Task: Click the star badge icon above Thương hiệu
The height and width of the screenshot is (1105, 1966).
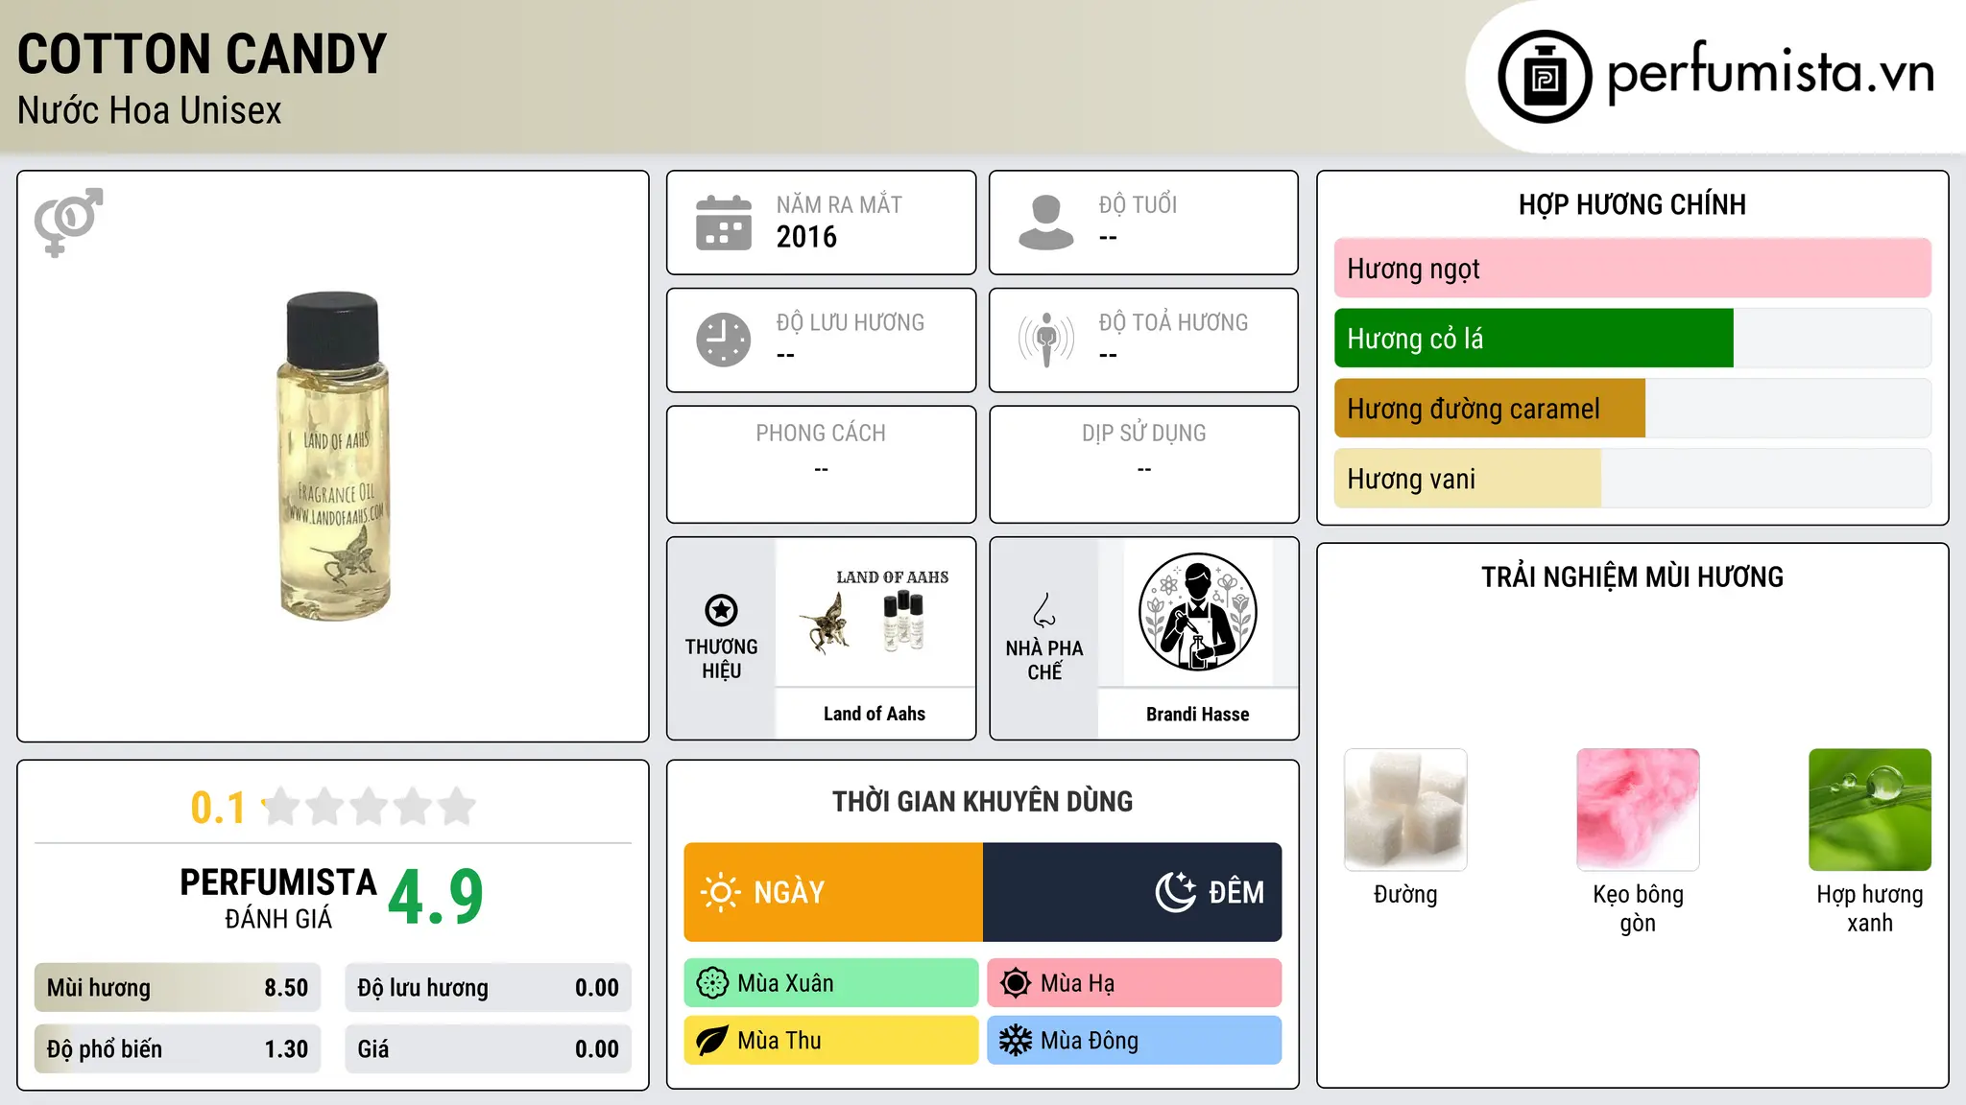Action: (x=721, y=610)
